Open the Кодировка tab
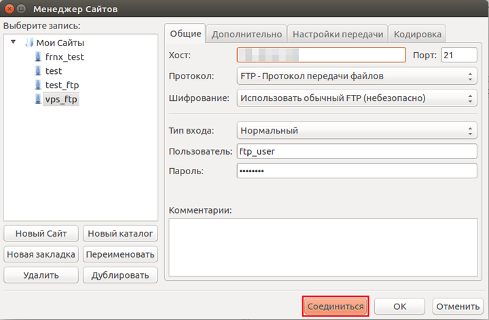The width and height of the screenshot is (489, 320). [417, 34]
